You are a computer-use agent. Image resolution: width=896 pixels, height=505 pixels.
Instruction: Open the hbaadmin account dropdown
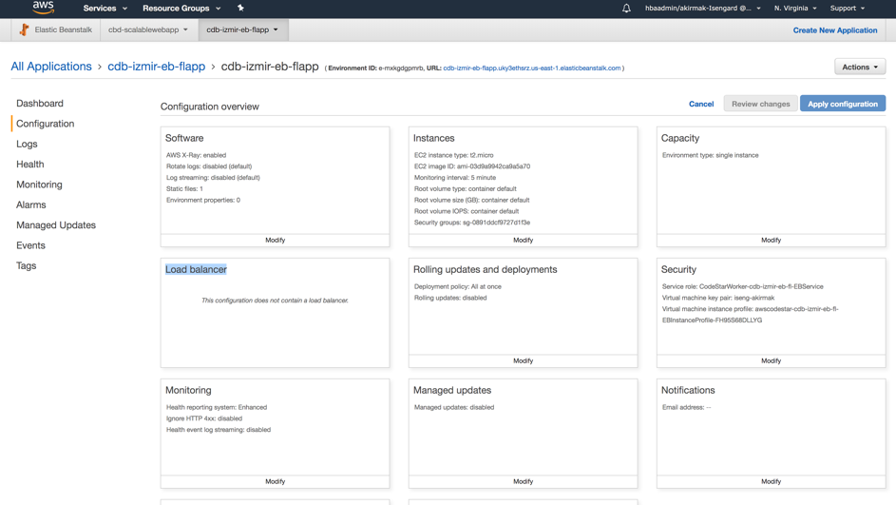pyautogui.click(x=702, y=8)
